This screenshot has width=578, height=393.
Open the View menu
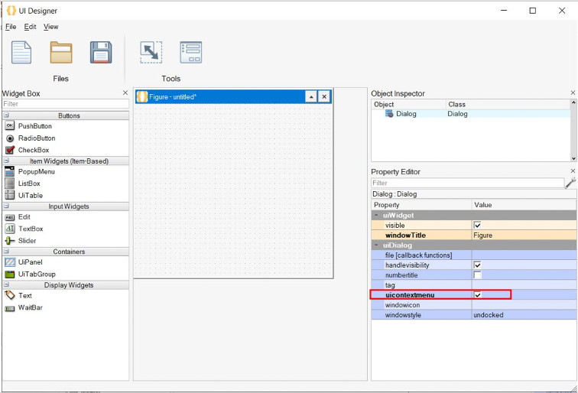pos(50,27)
